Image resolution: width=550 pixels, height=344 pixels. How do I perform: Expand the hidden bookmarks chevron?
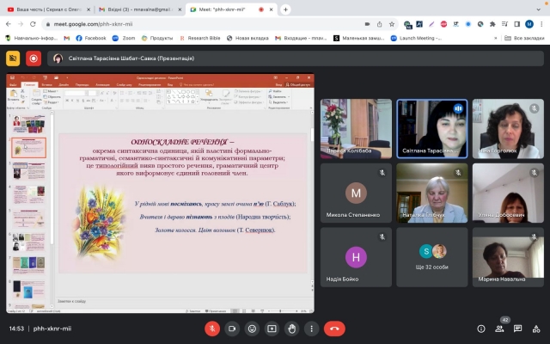tap(495, 38)
